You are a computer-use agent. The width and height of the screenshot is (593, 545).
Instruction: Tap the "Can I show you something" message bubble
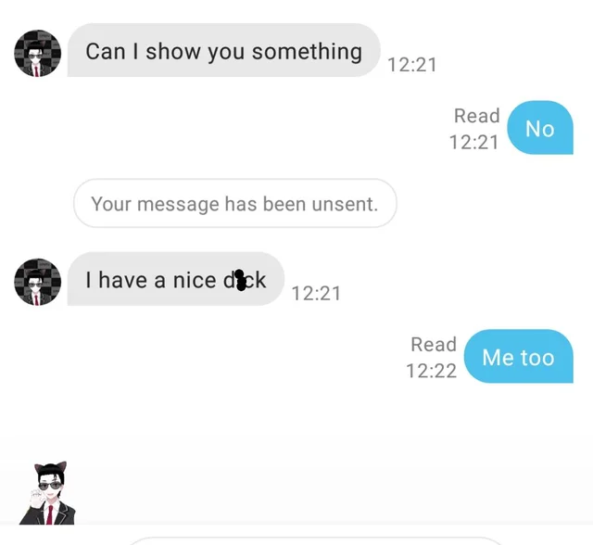click(223, 50)
